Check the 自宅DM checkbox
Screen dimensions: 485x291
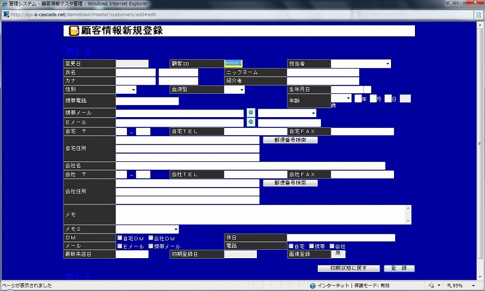tap(120, 238)
